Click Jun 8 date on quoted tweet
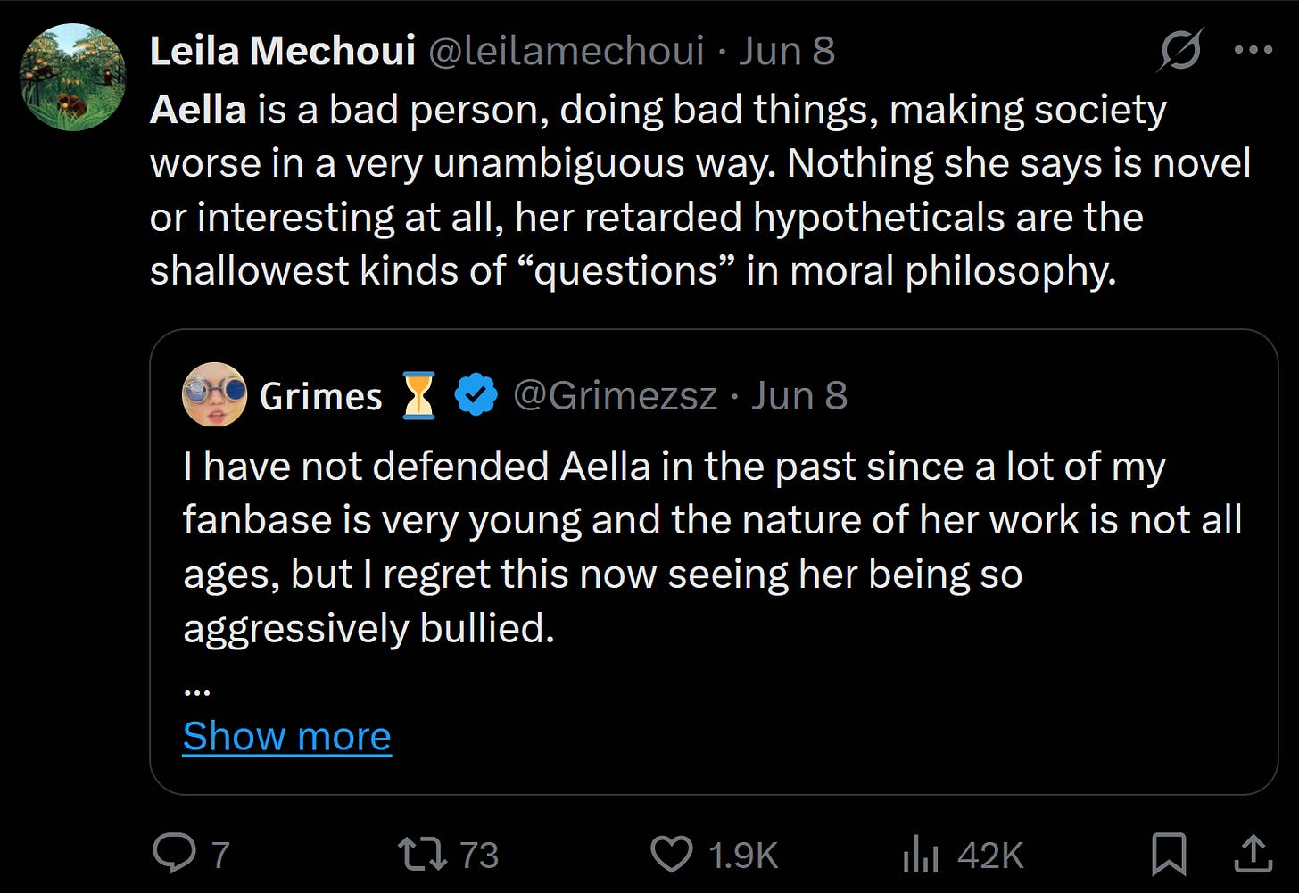Viewport: 1299px width, 893px height. (x=798, y=396)
